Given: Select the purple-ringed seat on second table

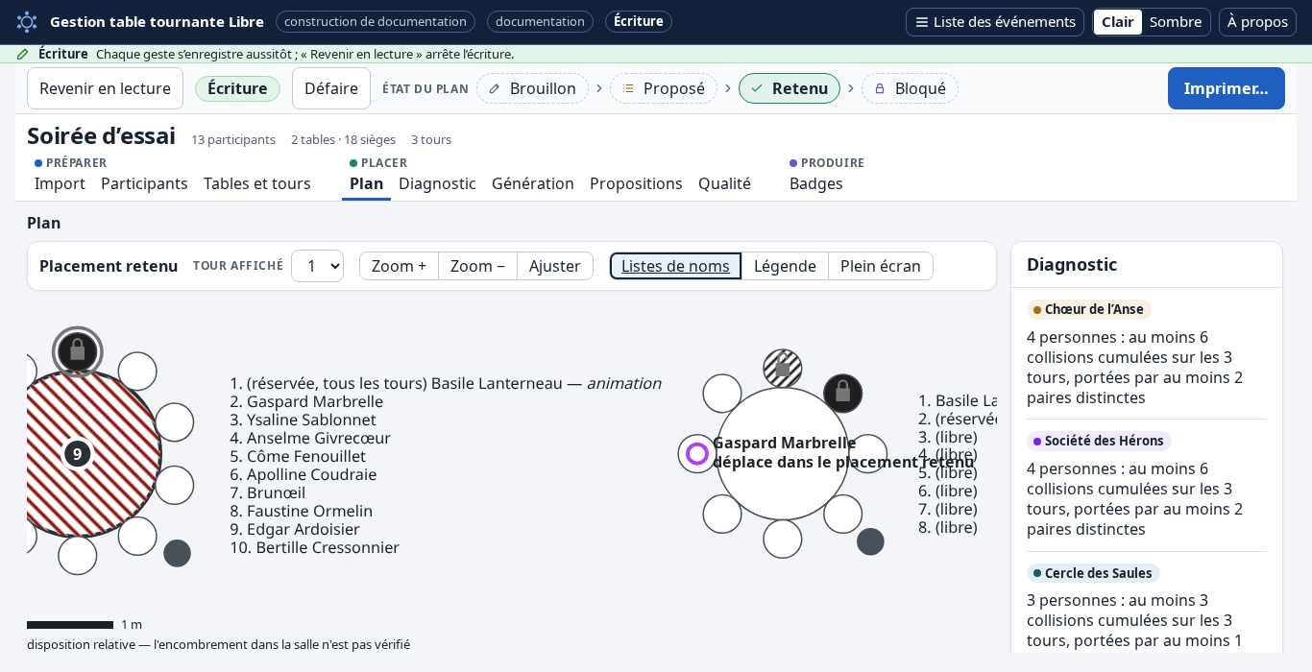Looking at the screenshot, I should 697,454.
